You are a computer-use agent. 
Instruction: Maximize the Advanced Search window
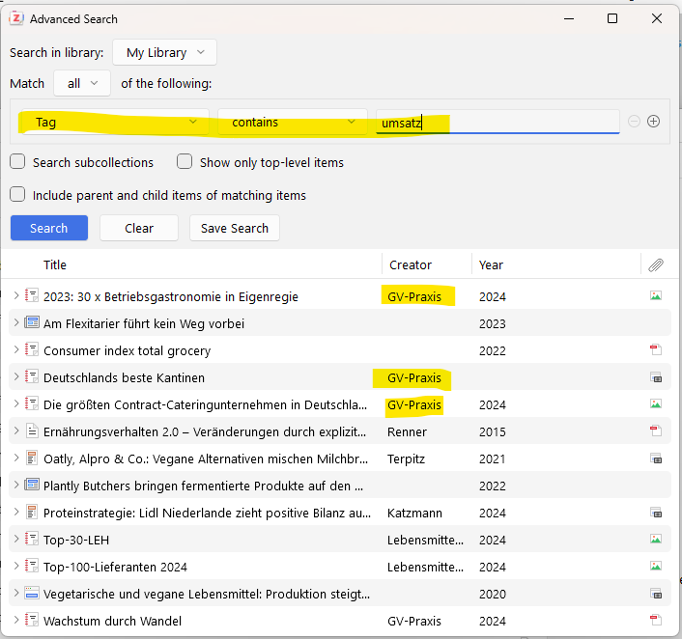coord(612,18)
